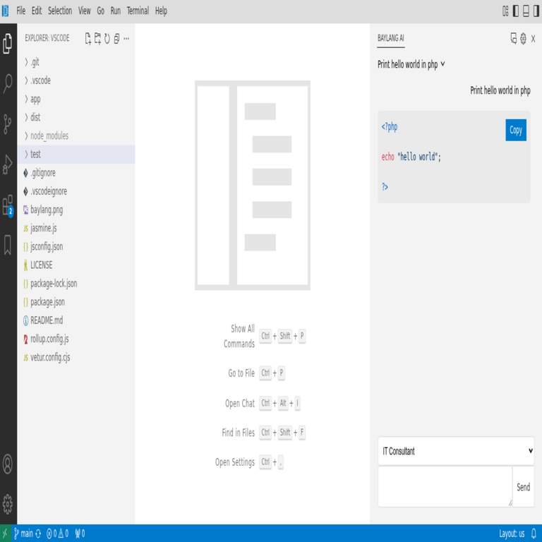
Task: Open the Search view in activity bar
Action: coord(8,84)
